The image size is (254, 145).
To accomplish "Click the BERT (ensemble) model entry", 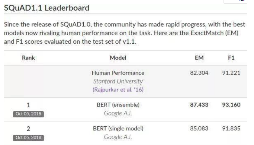I will tap(118, 105).
